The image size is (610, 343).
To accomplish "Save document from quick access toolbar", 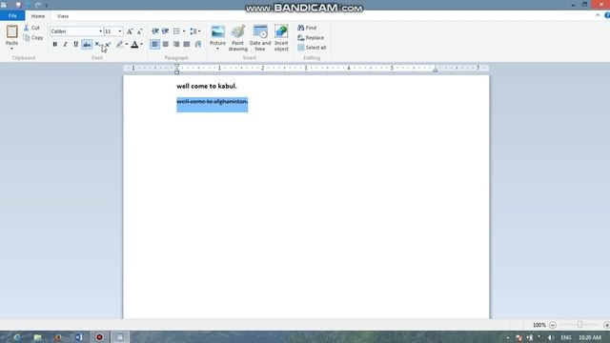I will [18, 5].
